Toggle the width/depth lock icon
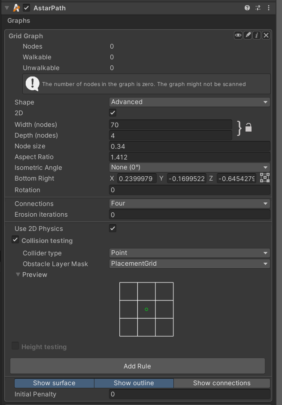 pos(248,127)
